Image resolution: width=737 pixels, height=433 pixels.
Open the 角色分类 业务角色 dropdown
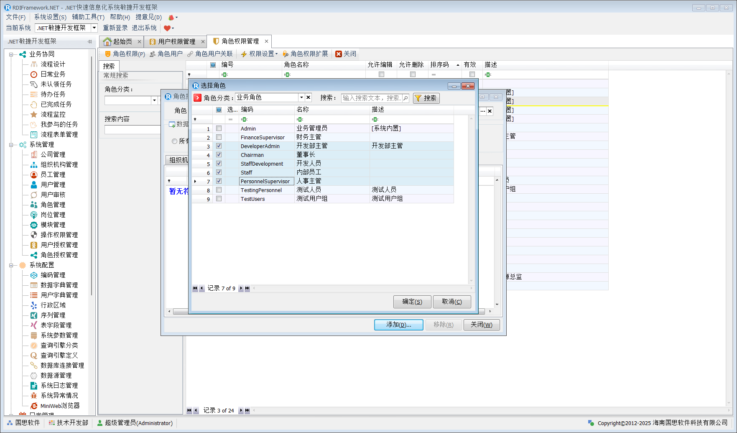(301, 97)
